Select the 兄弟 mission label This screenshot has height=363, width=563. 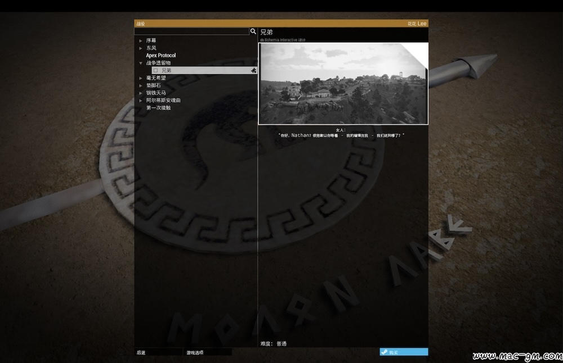pos(166,71)
